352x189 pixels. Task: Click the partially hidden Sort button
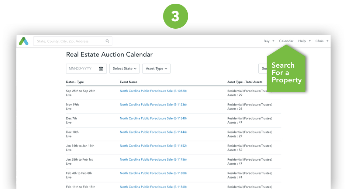point(263,68)
